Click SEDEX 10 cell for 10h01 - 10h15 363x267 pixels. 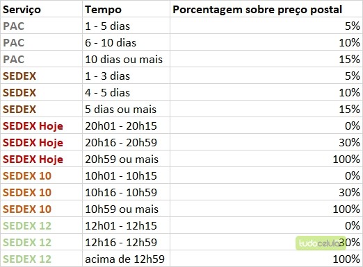pos(42,175)
